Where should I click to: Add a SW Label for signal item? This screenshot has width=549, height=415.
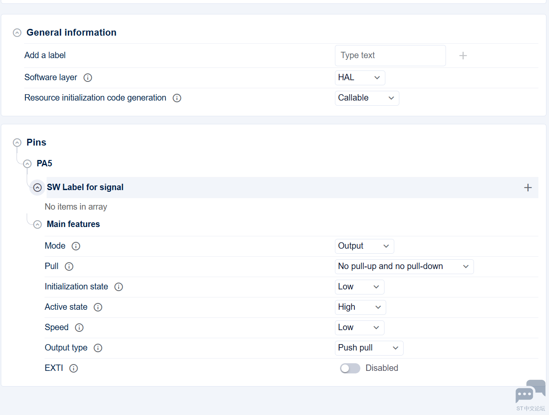528,188
